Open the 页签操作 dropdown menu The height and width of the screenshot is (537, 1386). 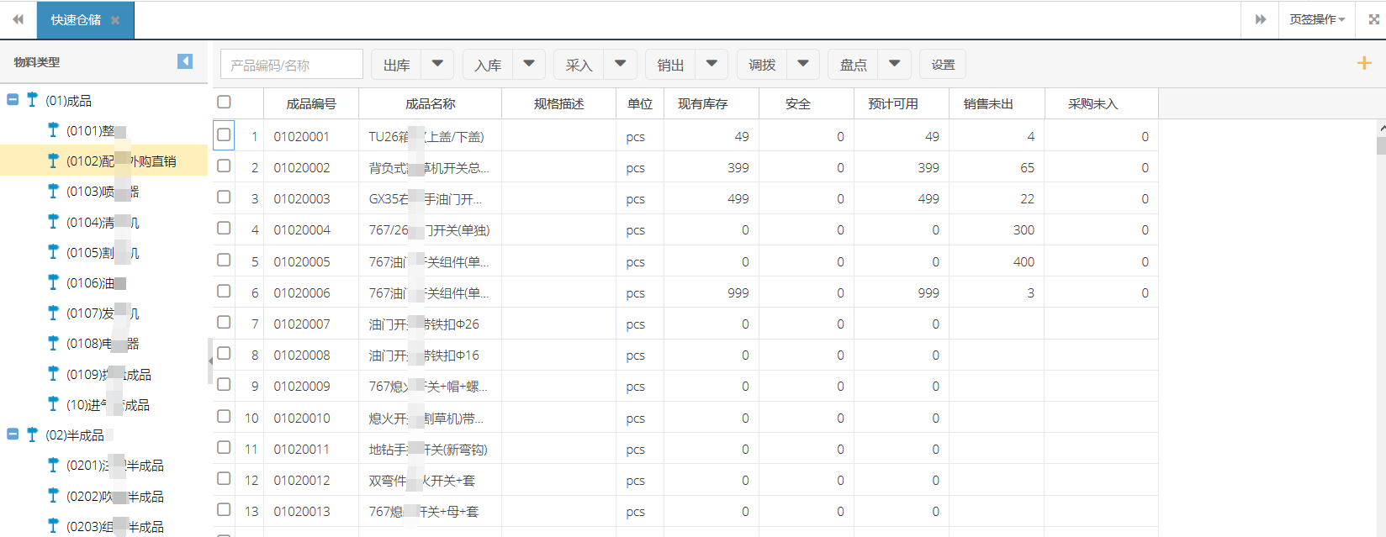1317,19
